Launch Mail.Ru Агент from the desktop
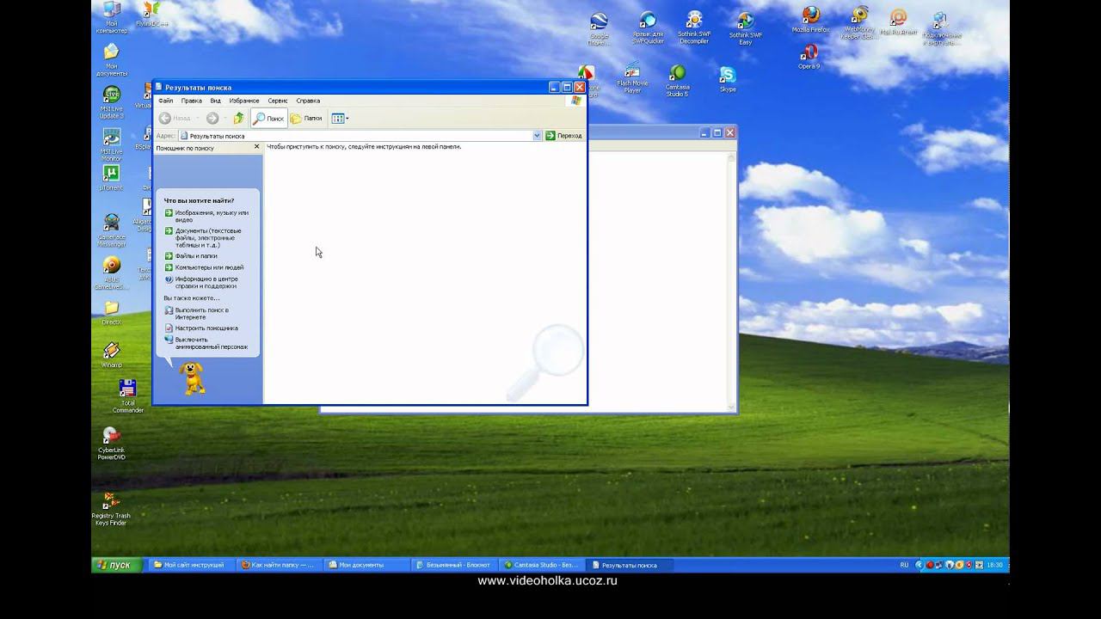 click(x=898, y=21)
